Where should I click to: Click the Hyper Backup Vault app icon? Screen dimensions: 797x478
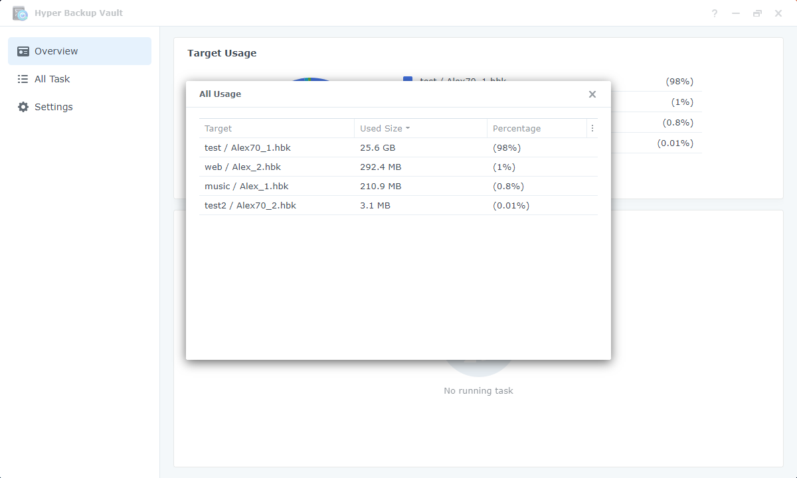20,13
